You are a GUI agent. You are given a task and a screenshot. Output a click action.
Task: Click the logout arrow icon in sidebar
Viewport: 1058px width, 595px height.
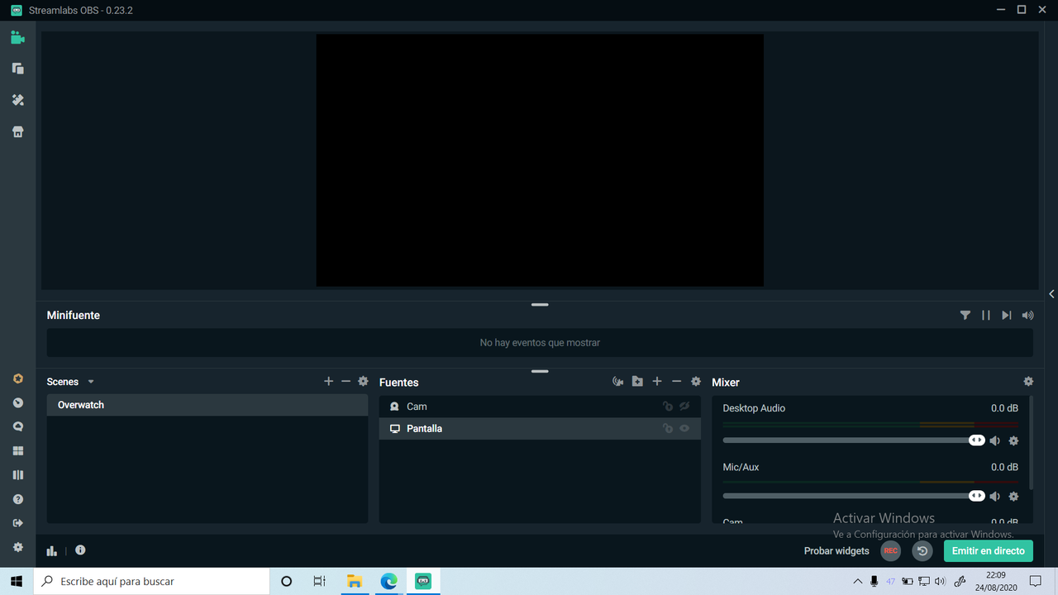tap(18, 523)
